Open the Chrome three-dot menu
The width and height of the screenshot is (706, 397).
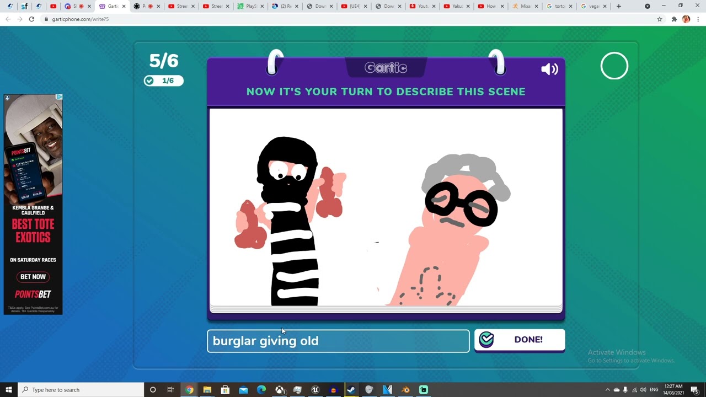click(x=698, y=19)
